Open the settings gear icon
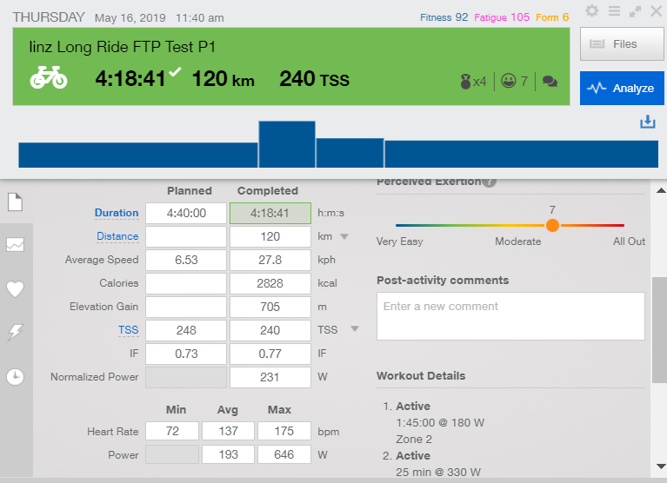The width and height of the screenshot is (667, 483). pos(592,10)
